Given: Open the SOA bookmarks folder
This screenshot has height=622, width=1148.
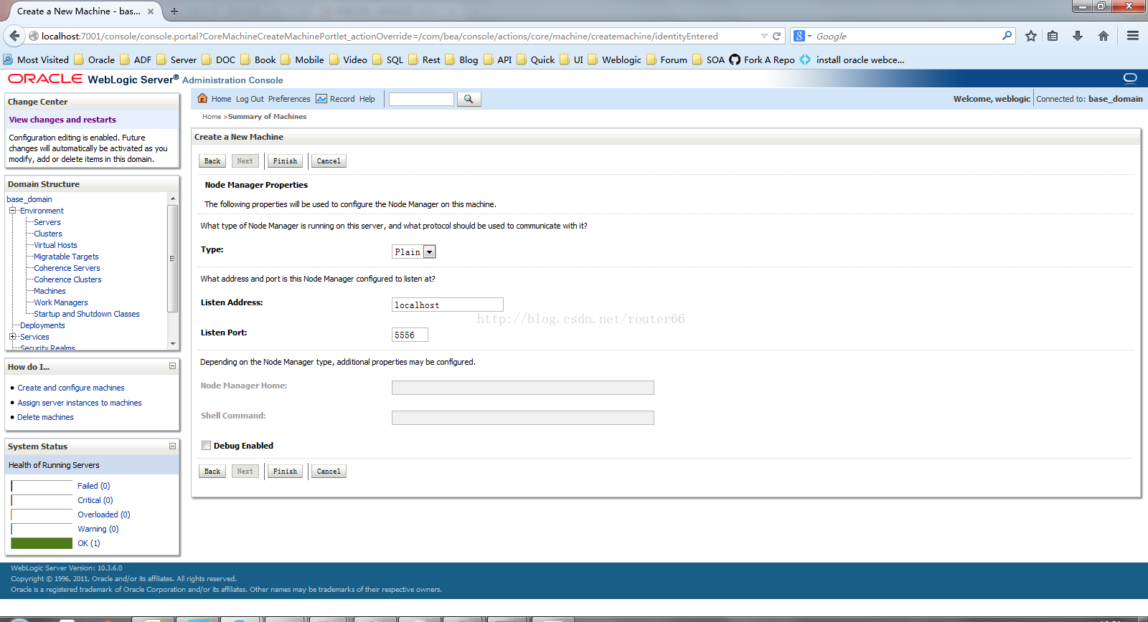Looking at the screenshot, I should [708, 59].
